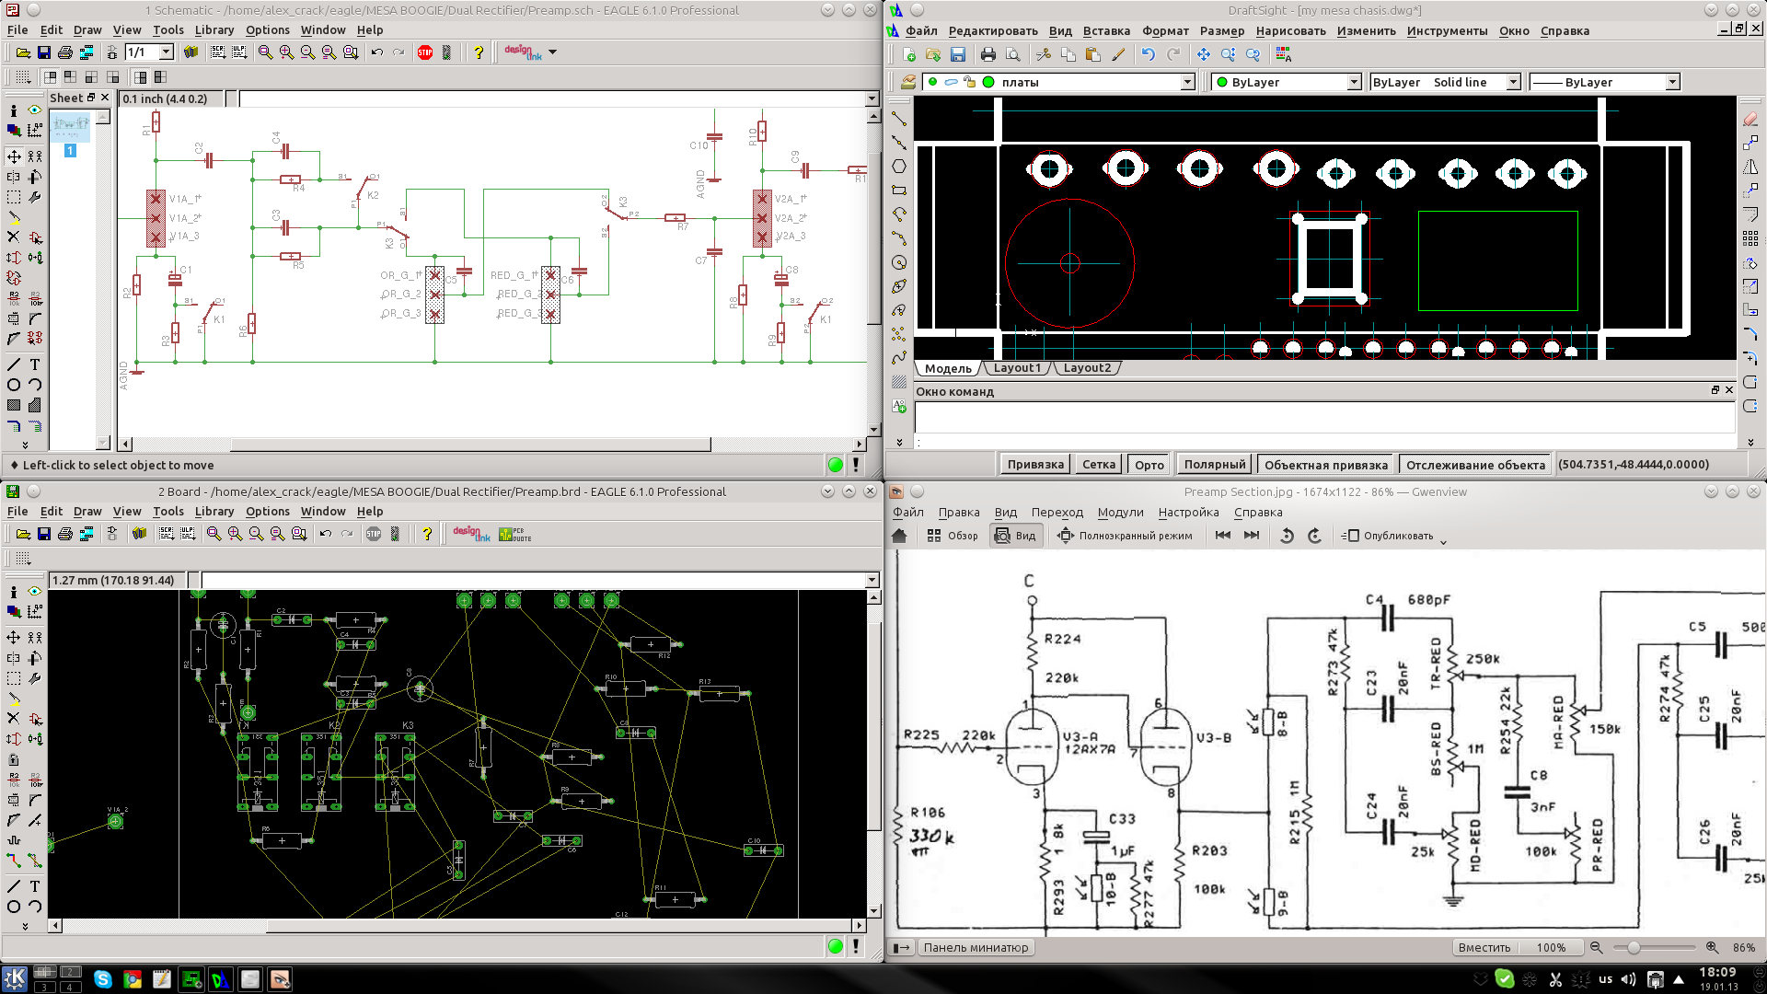Open the платы layer dropdown in DraftSight

point(1187,82)
